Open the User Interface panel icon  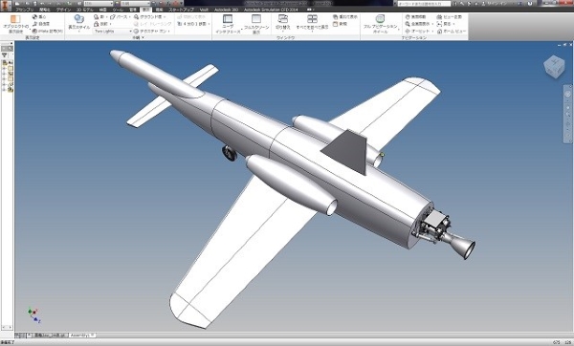(x=228, y=19)
